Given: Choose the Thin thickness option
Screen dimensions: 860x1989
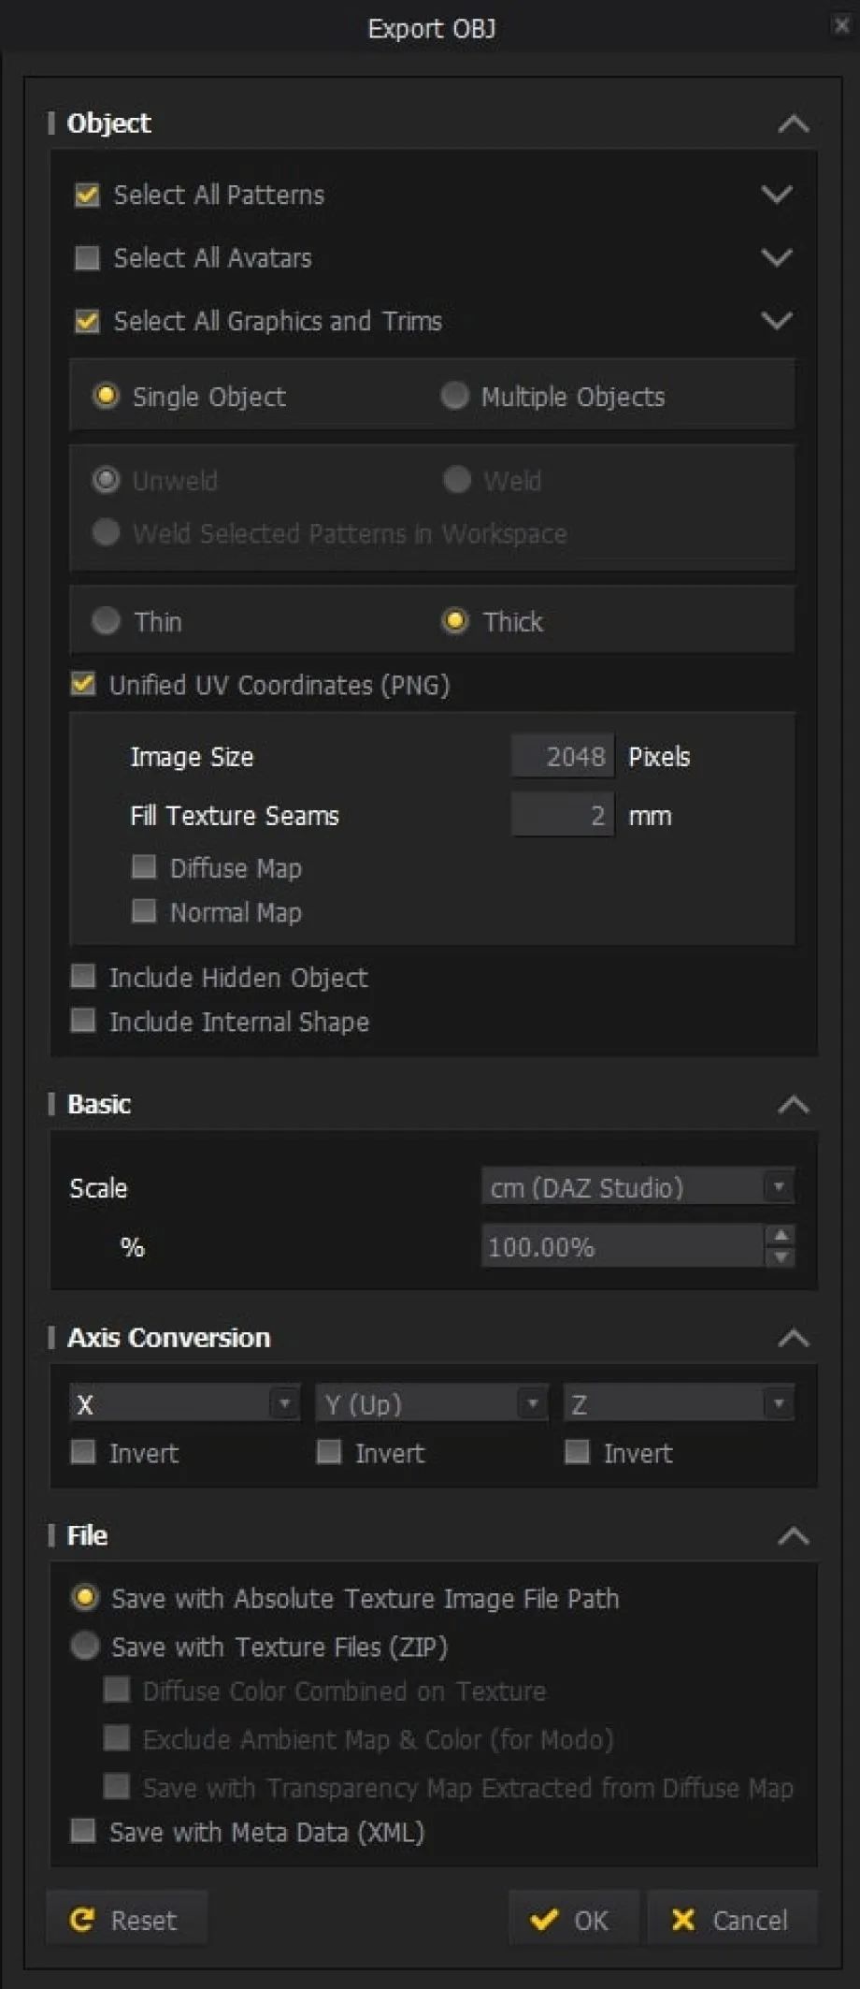Looking at the screenshot, I should click(x=107, y=621).
